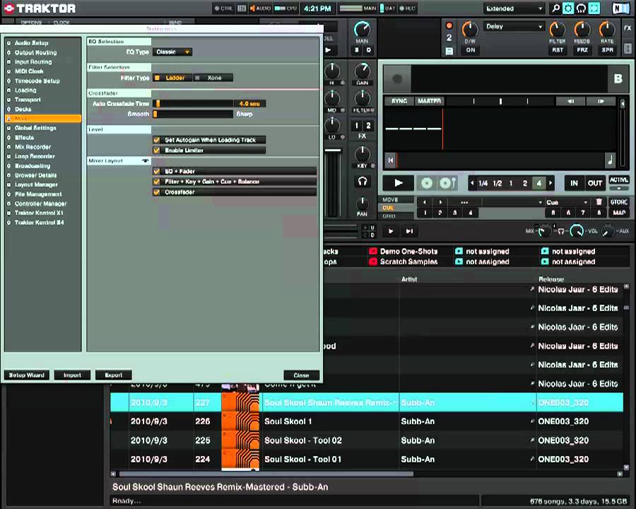Click the loop IN button
Viewport: 636px width, 509px height.
click(574, 183)
